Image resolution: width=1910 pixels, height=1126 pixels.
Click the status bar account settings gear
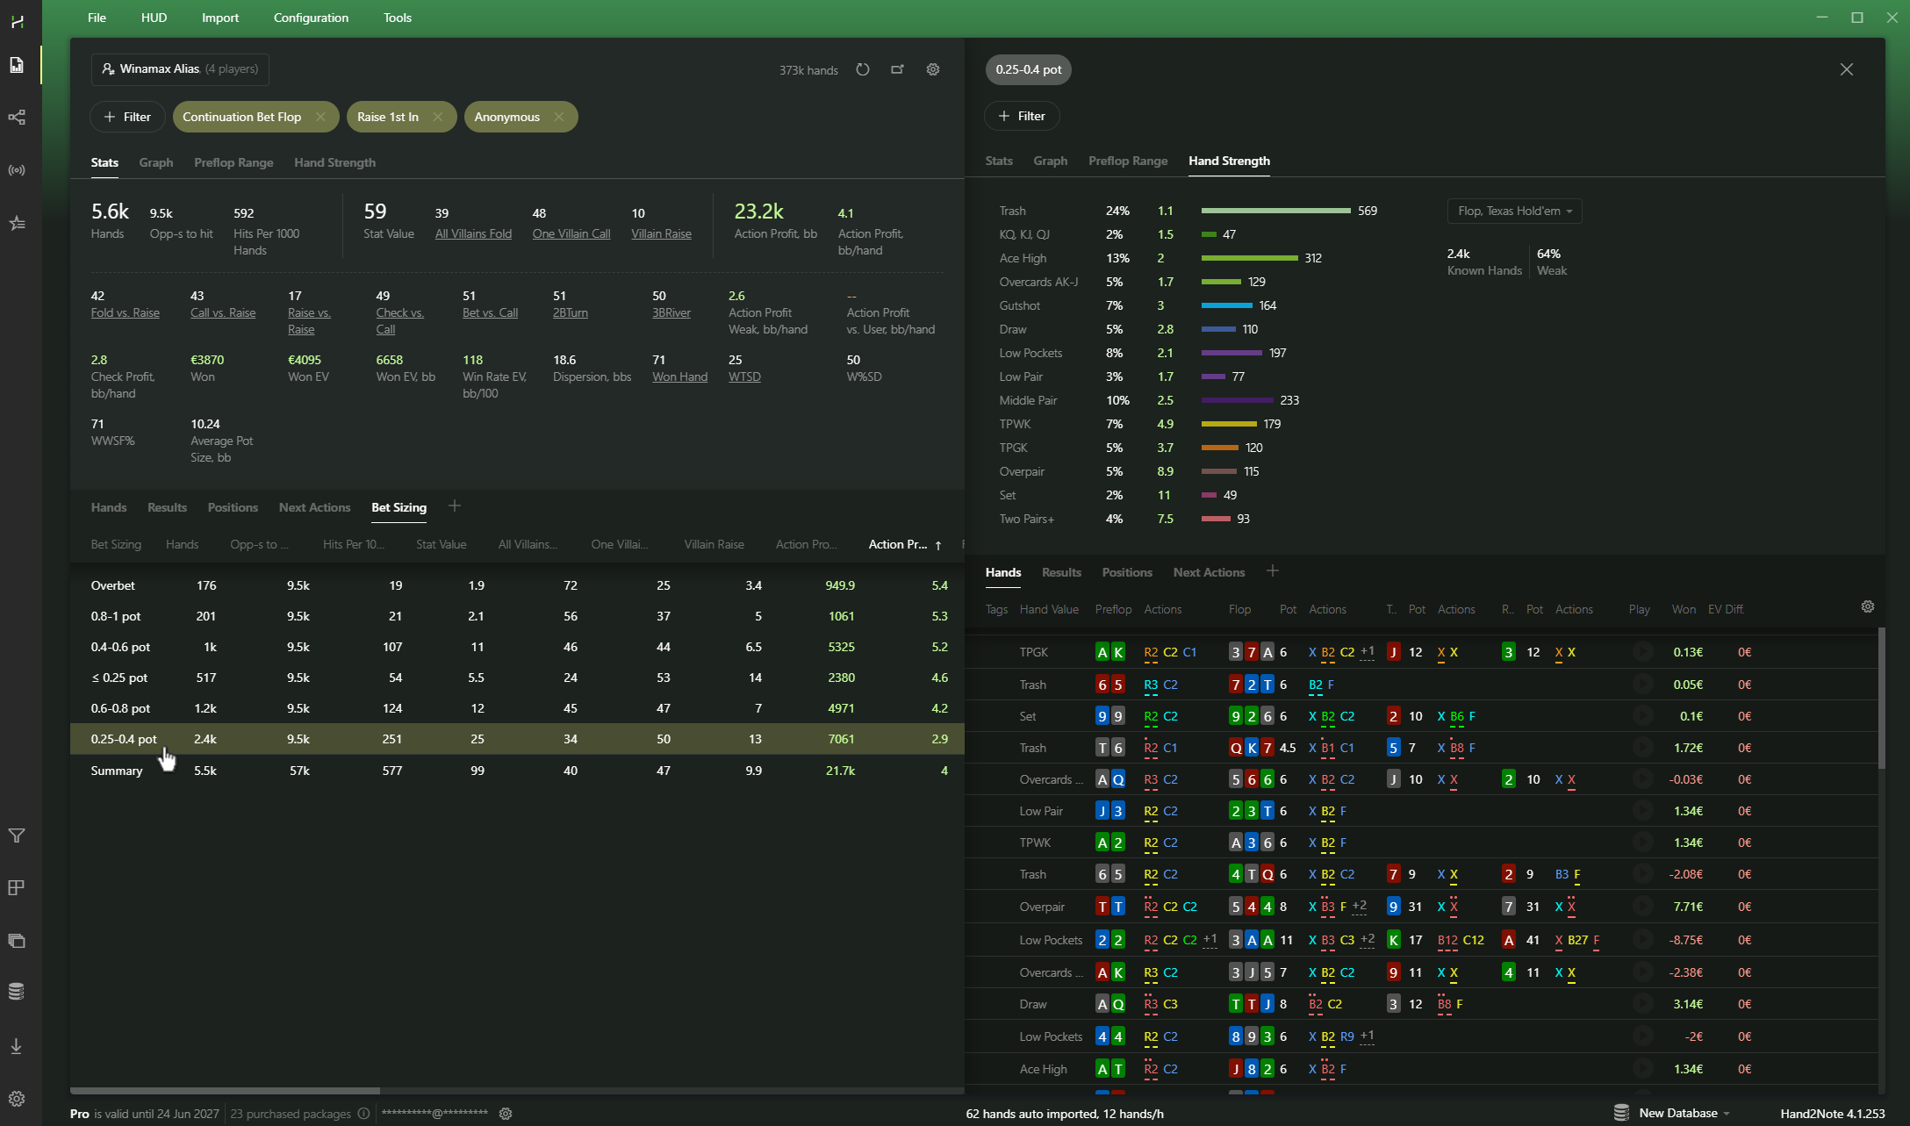pyautogui.click(x=506, y=1114)
